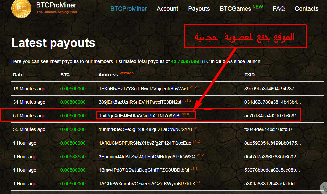Click the Address column header
This screenshot has height=194, width=327.
click(108, 75)
